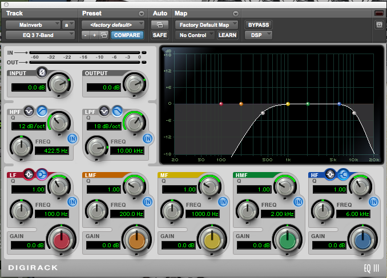
Task: Open the Map menu arrow
Action: point(235,13)
